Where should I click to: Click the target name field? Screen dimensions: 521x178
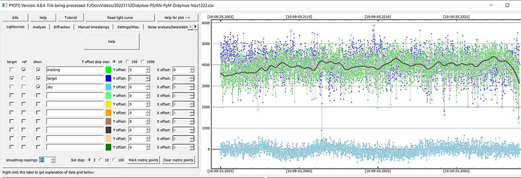tap(75, 78)
